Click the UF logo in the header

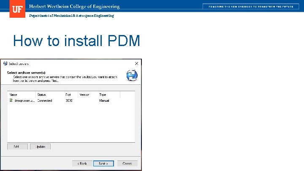click(17, 9)
